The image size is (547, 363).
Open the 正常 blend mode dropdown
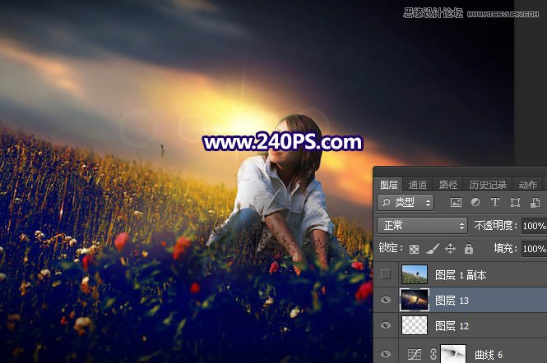click(422, 225)
